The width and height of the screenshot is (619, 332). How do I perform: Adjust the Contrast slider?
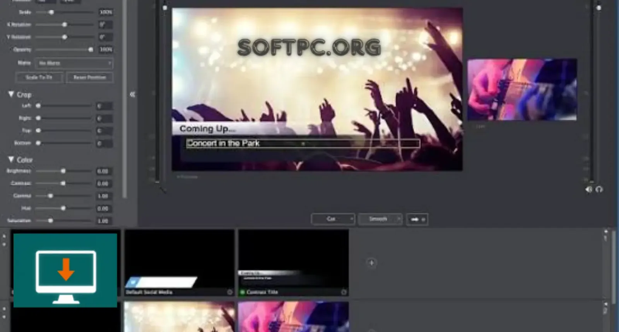[63, 183]
